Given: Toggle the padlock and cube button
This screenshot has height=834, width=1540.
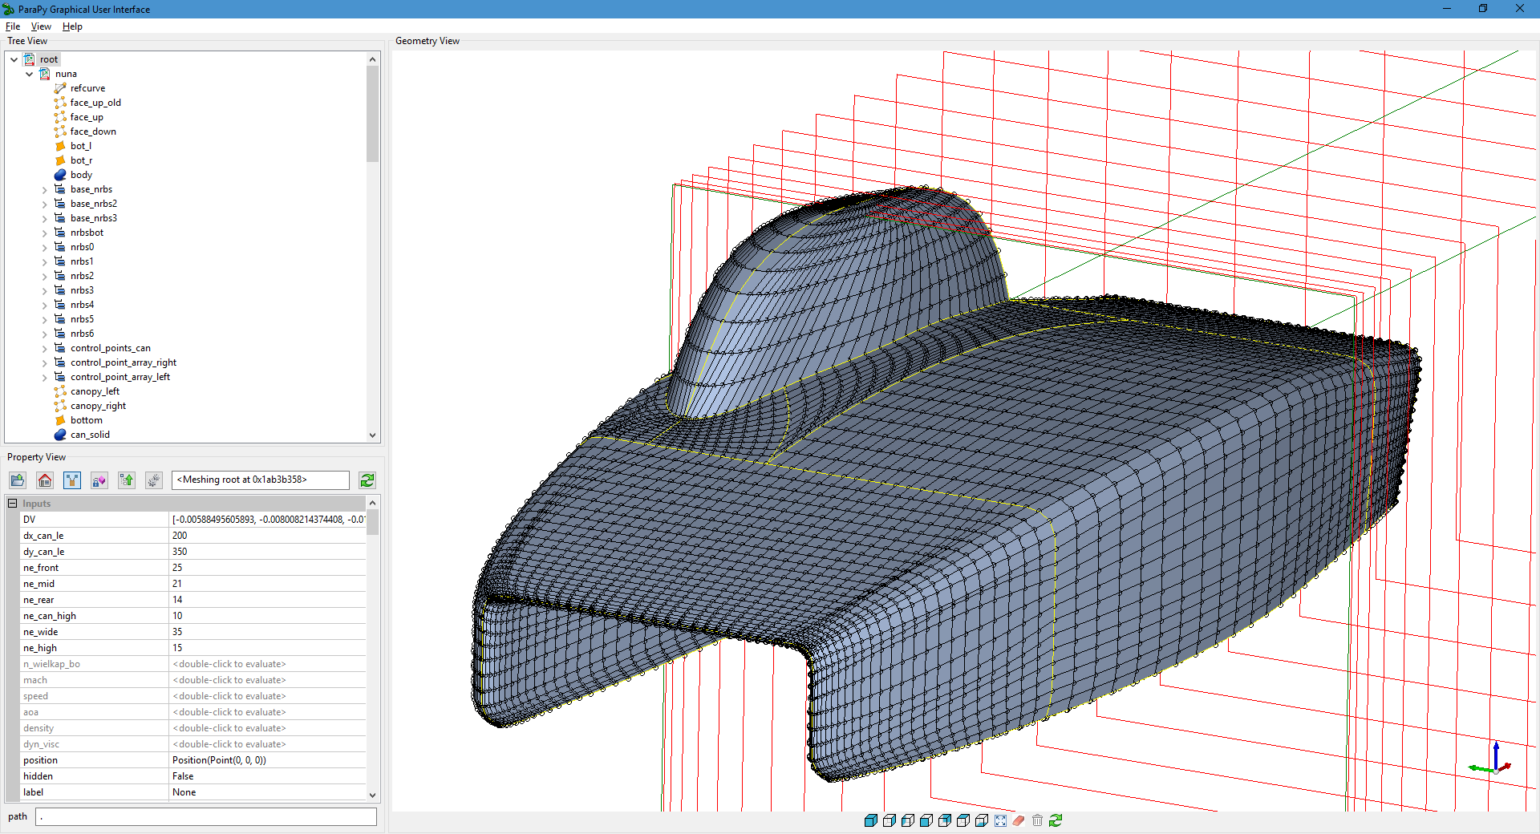Looking at the screenshot, I should pos(99,480).
